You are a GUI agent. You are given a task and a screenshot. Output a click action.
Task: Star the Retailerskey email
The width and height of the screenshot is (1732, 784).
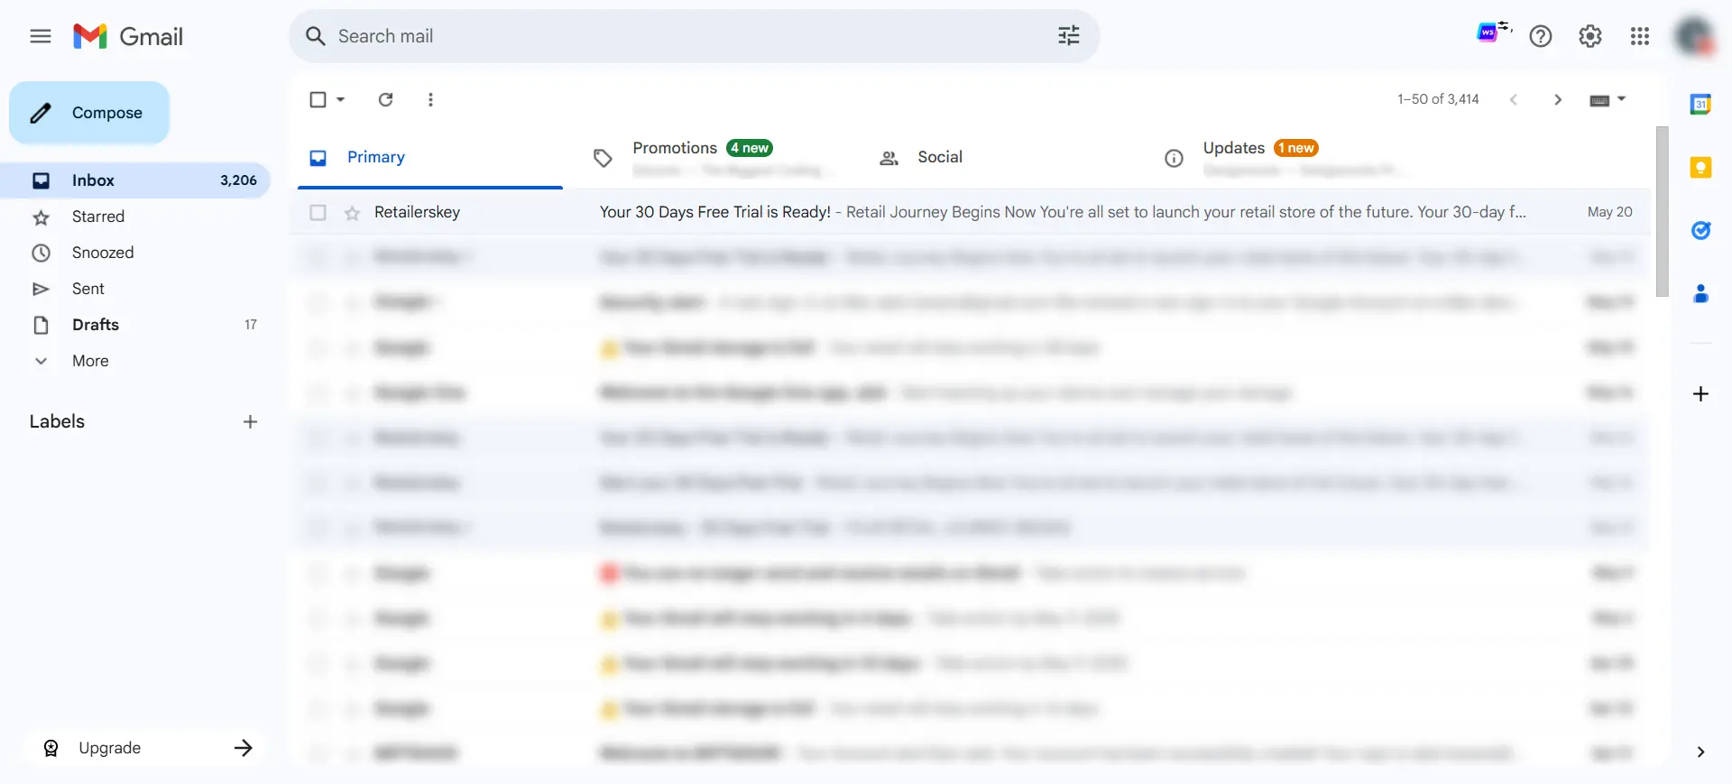tap(352, 213)
